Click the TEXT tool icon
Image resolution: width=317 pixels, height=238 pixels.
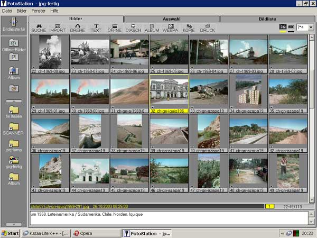click(96, 28)
